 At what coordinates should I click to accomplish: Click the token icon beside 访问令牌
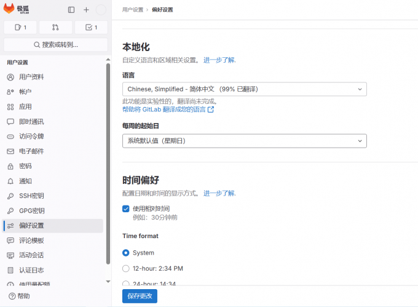[x=10, y=137]
